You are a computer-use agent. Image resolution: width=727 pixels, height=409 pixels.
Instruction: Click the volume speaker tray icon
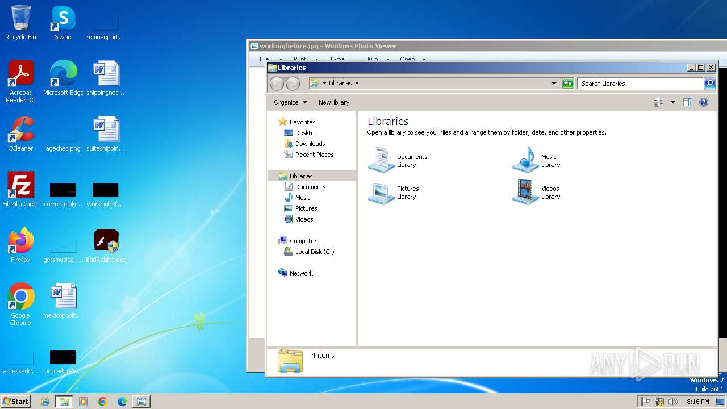click(673, 402)
